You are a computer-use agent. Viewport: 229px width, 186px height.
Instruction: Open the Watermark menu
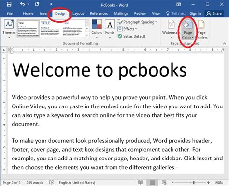pyautogui.click(x=171, y=29)
